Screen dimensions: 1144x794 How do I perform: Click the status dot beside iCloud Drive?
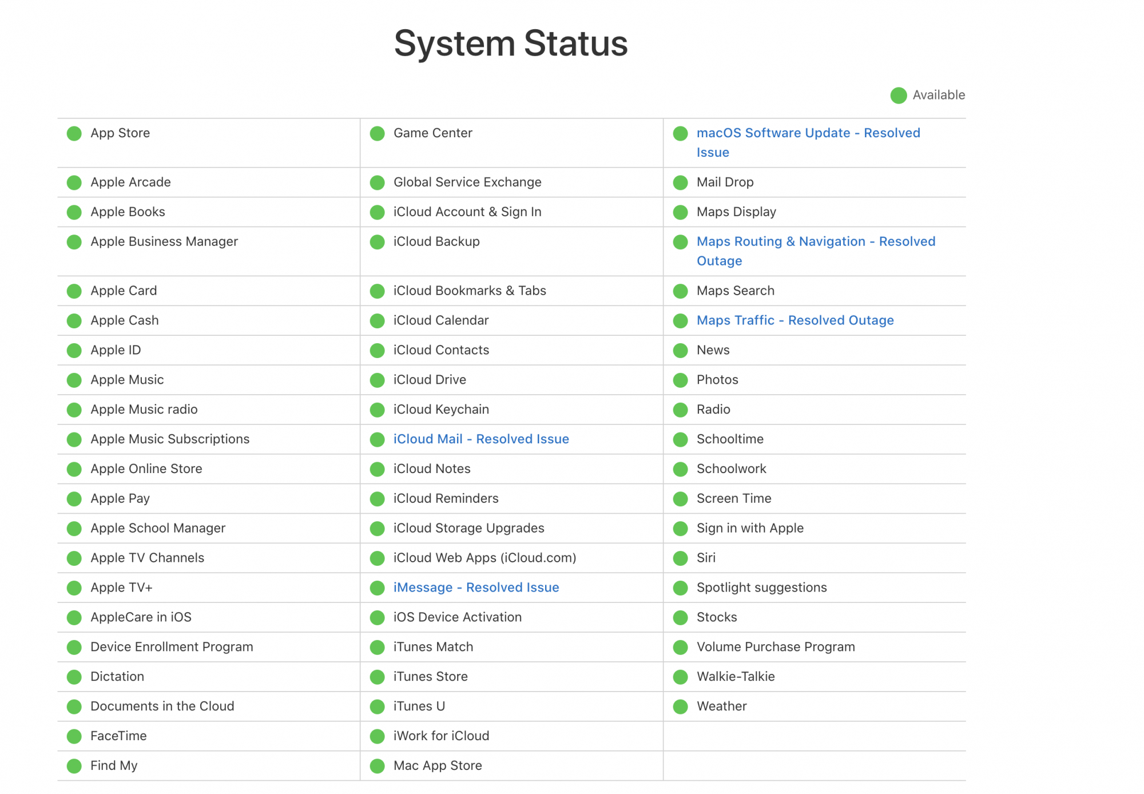pos(378,380)
